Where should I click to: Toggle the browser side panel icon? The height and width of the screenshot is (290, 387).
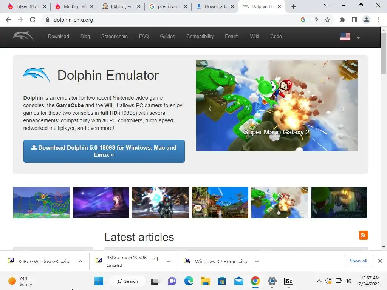[x=354, y=20]
